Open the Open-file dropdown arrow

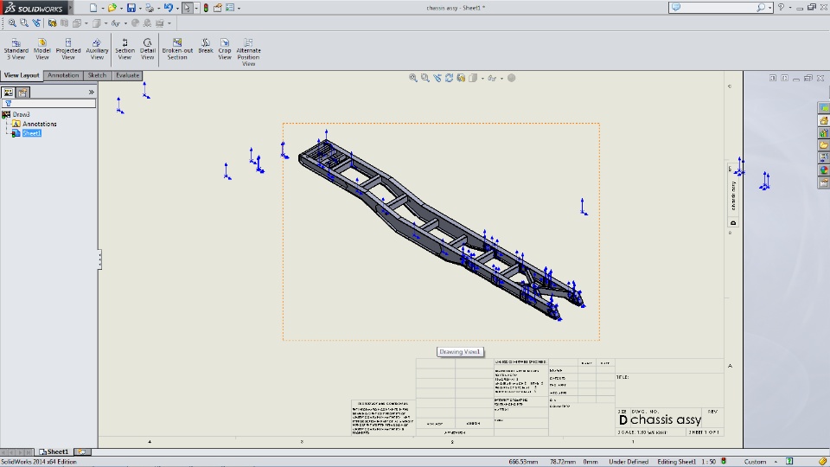coord(121,9)
